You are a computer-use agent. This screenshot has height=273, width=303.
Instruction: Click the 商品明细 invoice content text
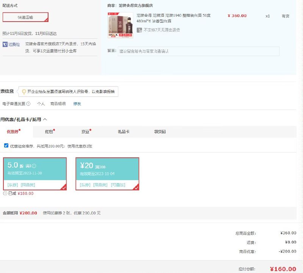pos(58,104)
